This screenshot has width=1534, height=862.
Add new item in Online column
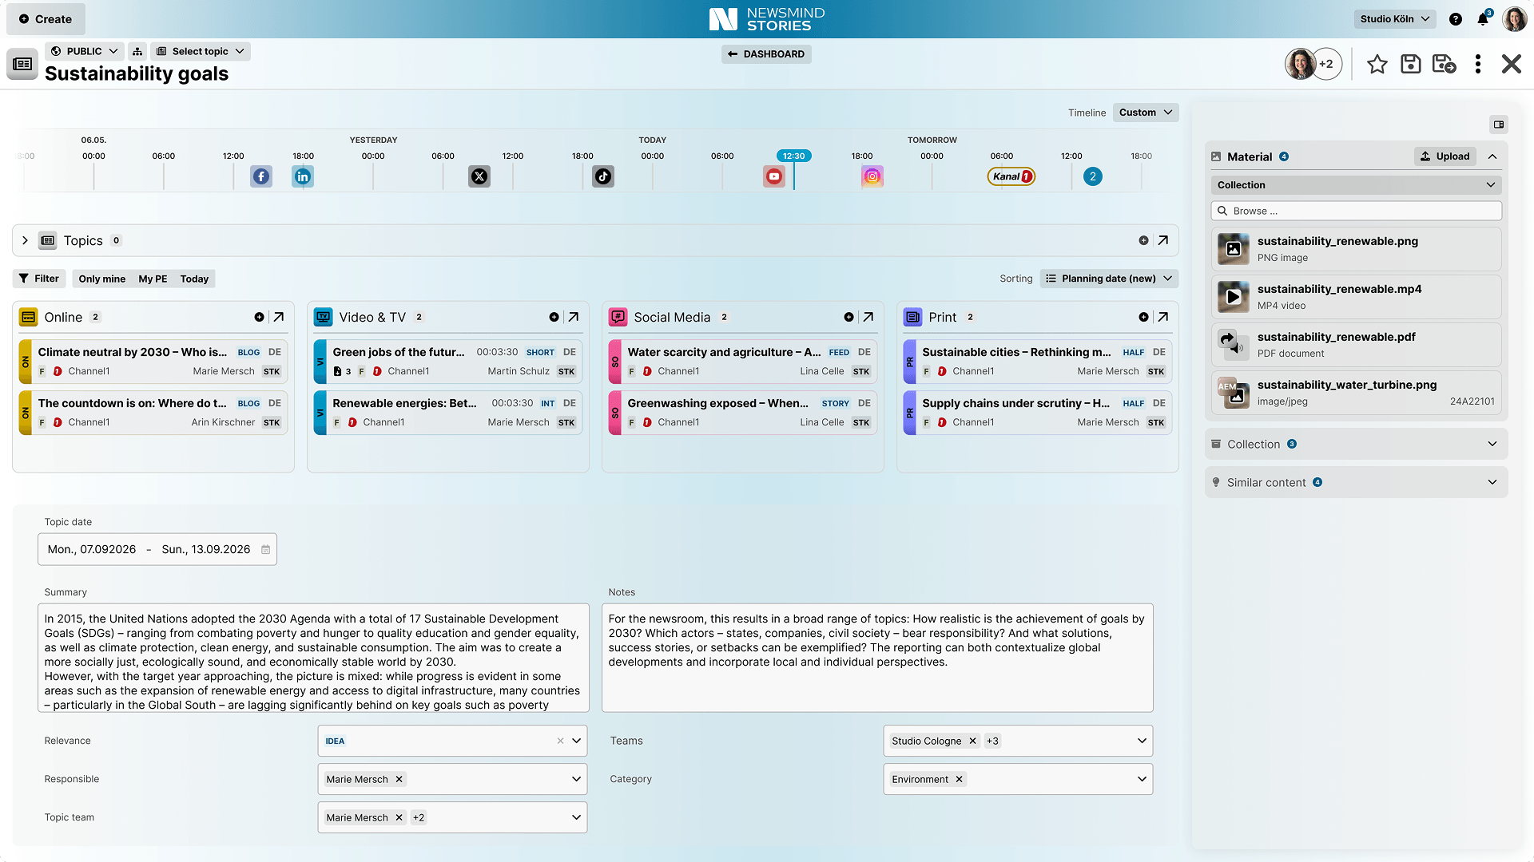coord(259,317)
